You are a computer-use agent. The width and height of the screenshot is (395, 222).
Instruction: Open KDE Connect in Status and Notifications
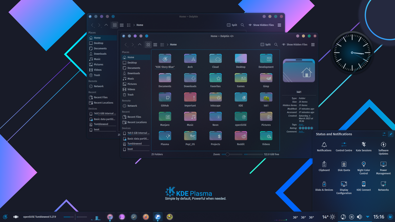tap(364, 186)
